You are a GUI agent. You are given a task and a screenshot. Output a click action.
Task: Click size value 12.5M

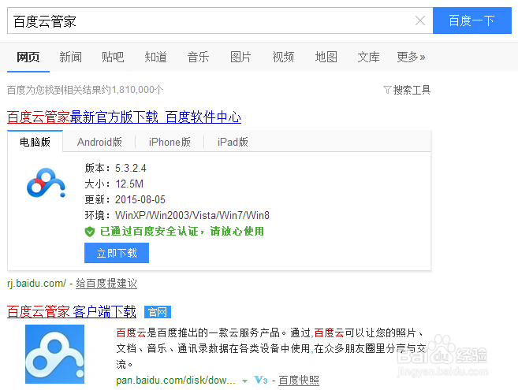(x=129, y=184)
